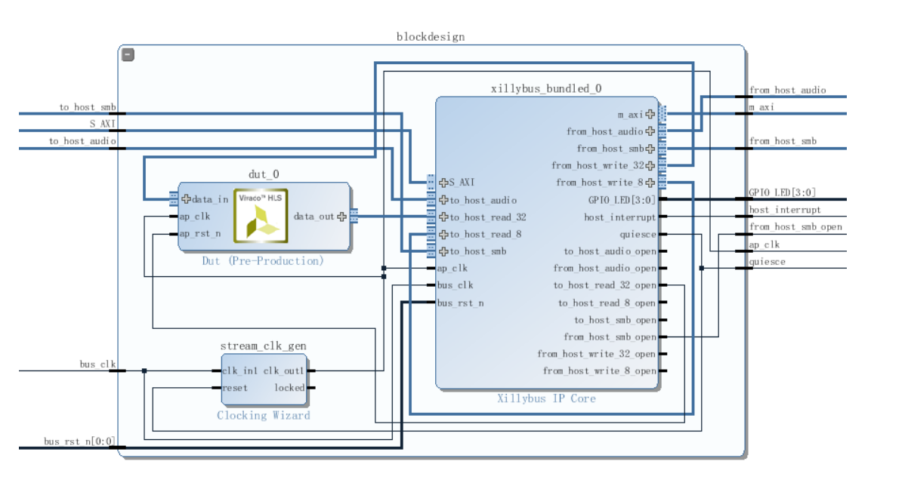Expand to_host_read_8 interface pin

(443, 234)
